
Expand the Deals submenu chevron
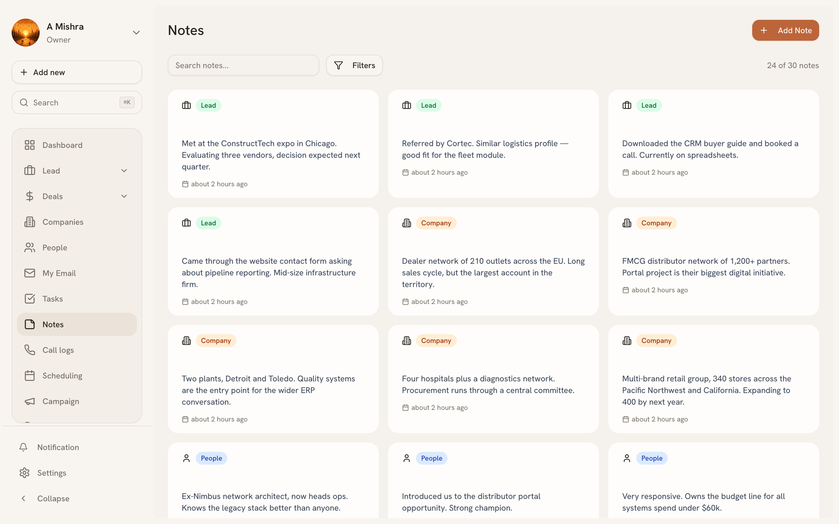pos(124,197)
